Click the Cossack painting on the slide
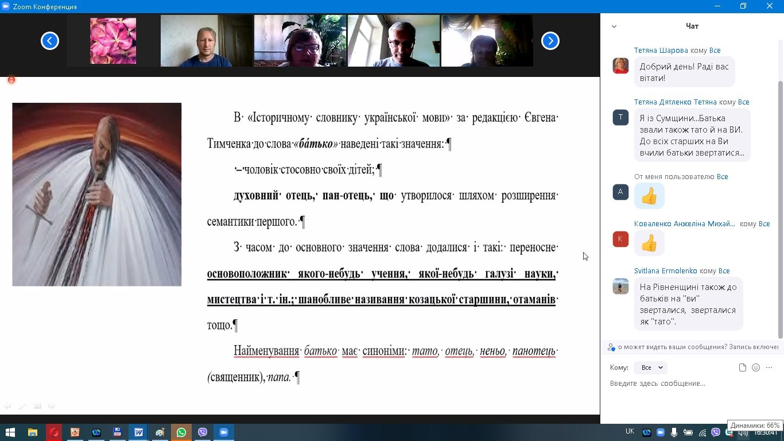The height and width of the screenshot is (441, 784). coord(97,195)
